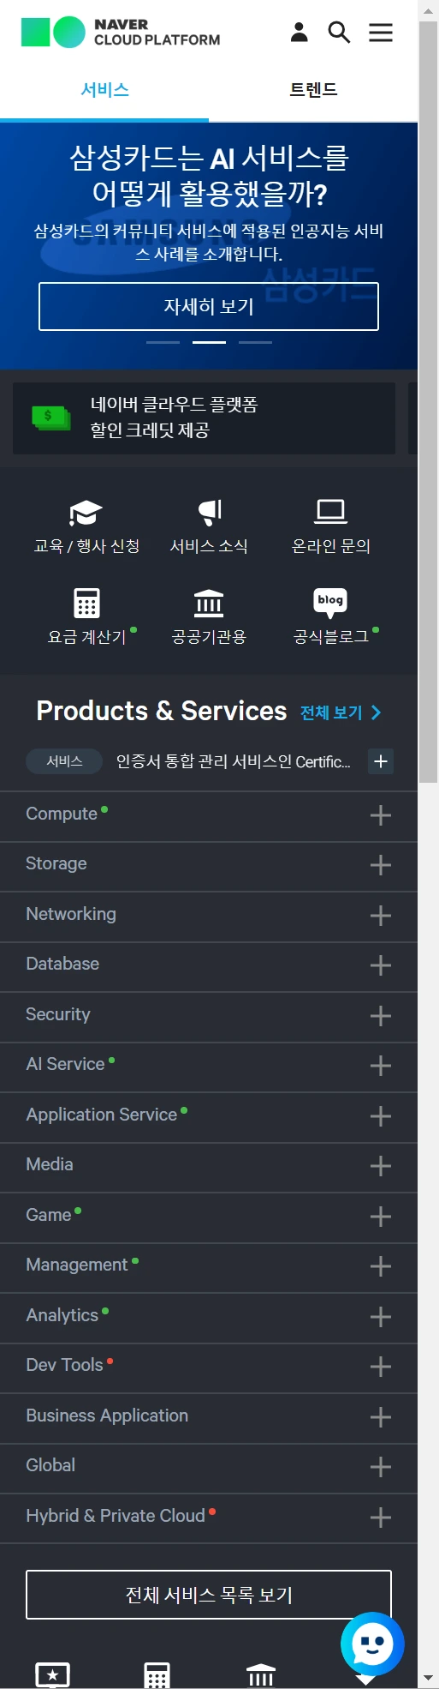Open the user account profile icon
439x1689 pixels.
click(x=299, y=33)
